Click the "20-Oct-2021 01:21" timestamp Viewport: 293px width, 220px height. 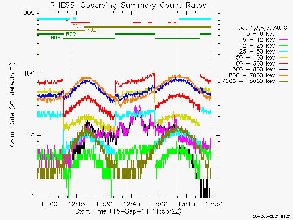click(273, 216)
